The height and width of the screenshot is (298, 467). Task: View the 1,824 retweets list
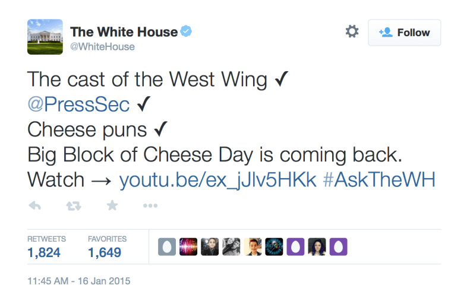46,247
